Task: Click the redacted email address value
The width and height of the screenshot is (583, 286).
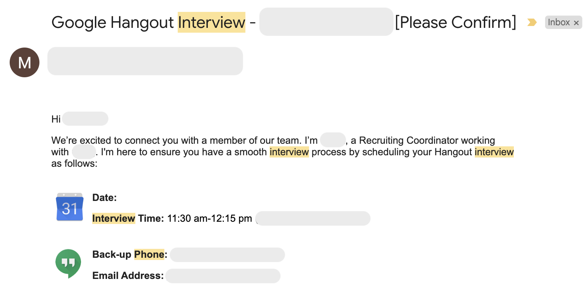Action: tap(223, 276)
